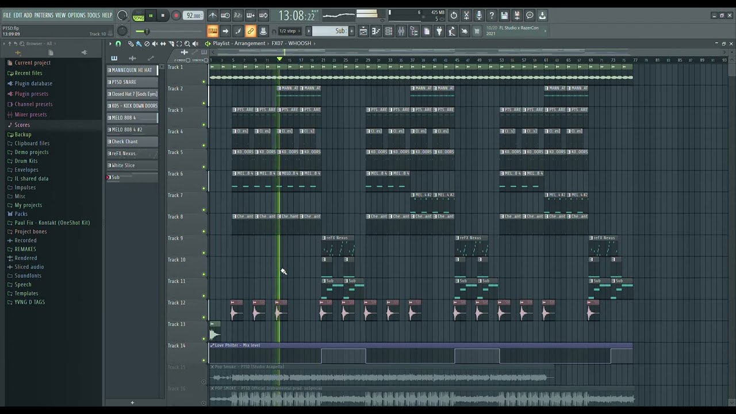
Task: Expand the Drum Kits folder
Action: pyautogui.click(x=26, y=161)
